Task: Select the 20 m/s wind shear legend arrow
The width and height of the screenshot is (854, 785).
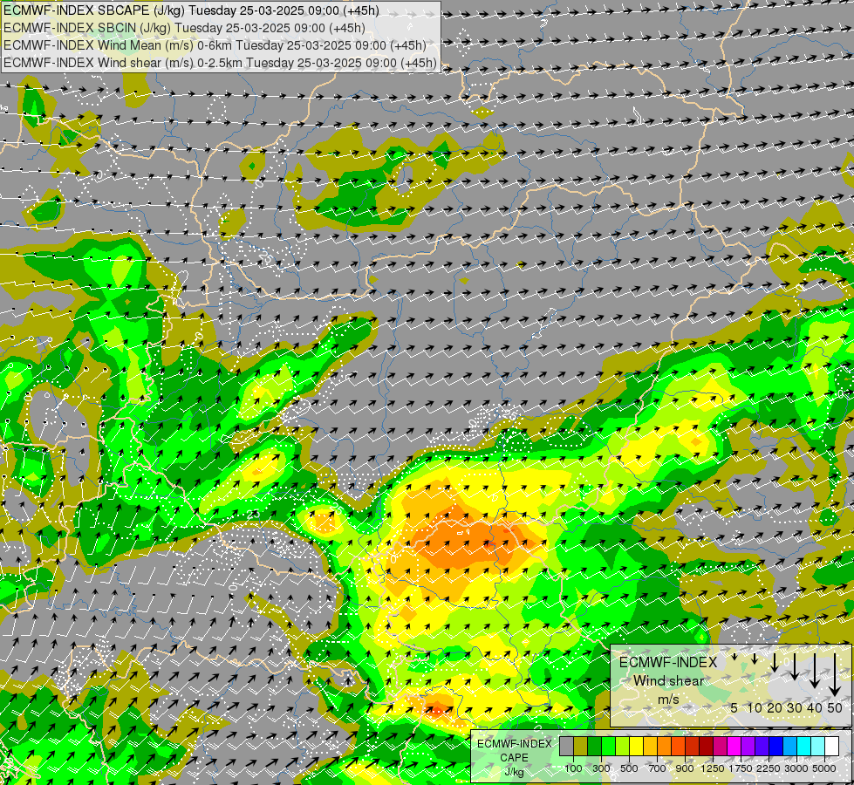Action: point(775,662)
